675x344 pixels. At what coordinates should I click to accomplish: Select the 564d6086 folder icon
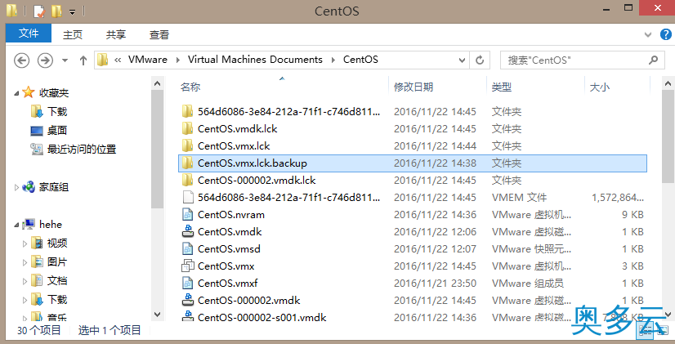[187, 111]
